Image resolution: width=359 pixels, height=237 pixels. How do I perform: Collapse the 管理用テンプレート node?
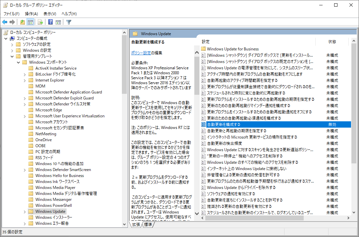click(x=12, y=56)
